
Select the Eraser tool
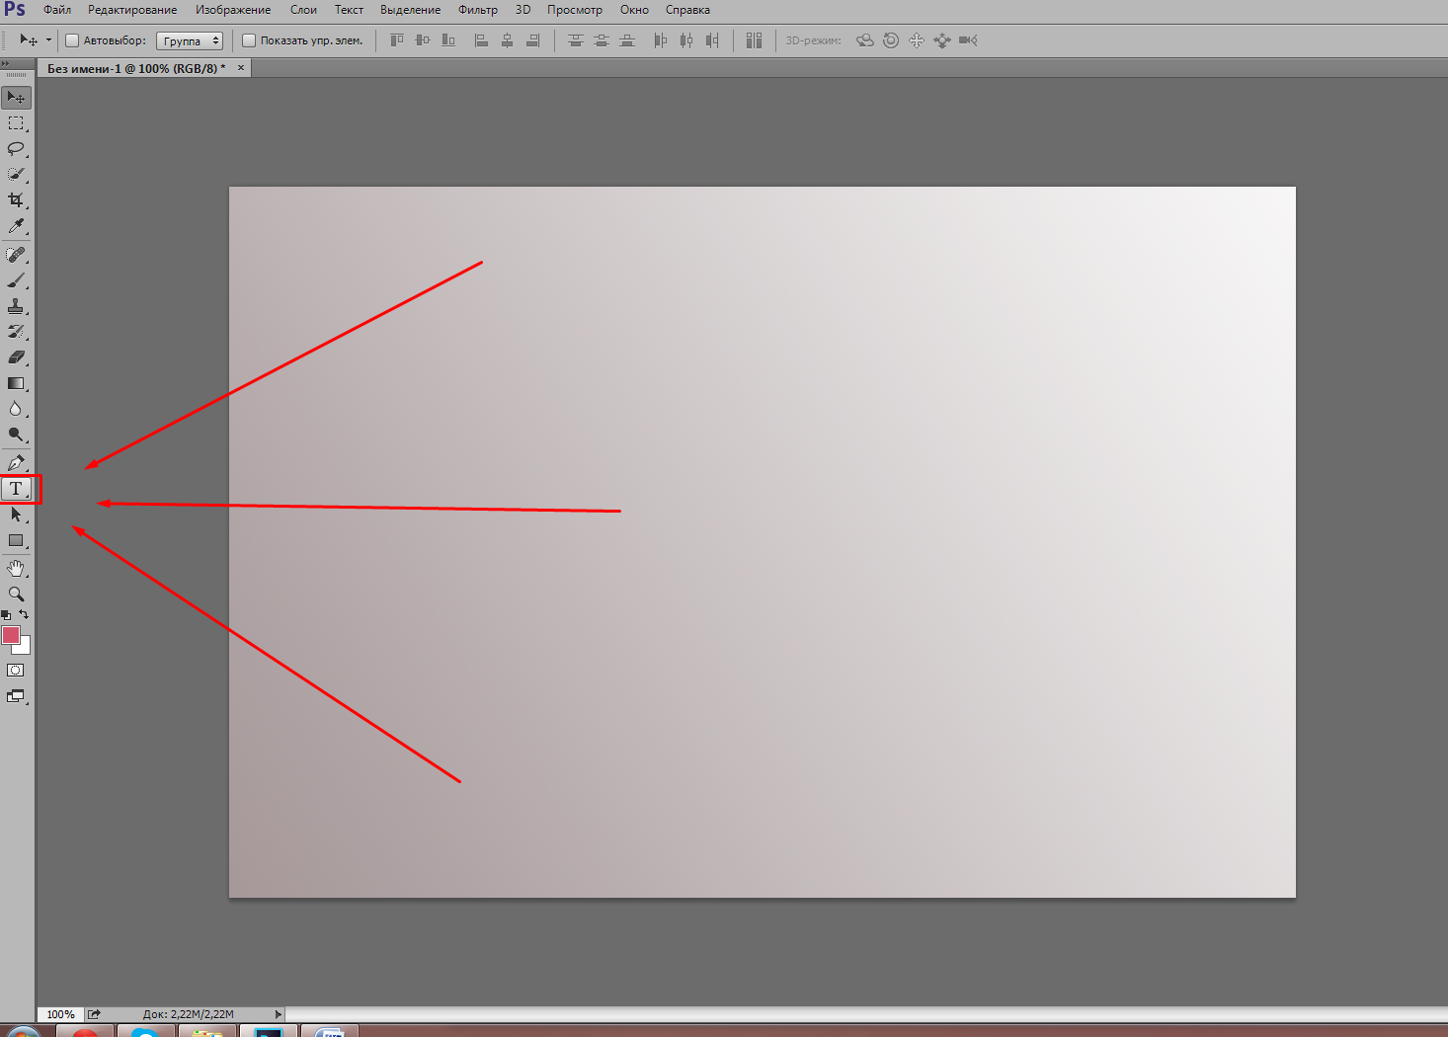click(x=17, y=358)
